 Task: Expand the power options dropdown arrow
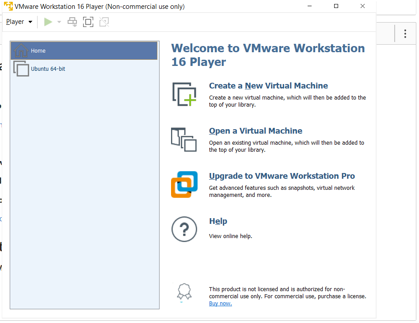click(59, 22)
